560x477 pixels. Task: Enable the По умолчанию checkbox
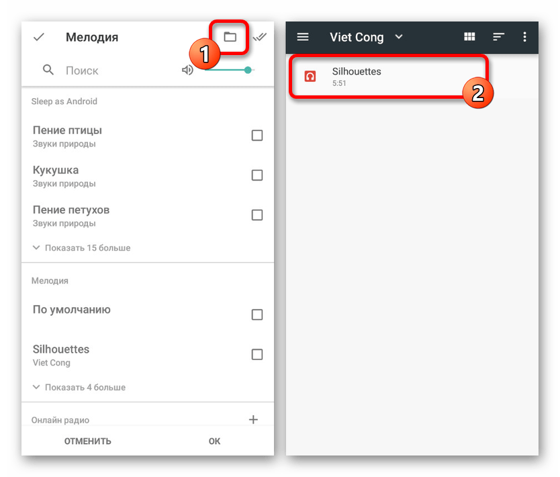tap(257, 314)
